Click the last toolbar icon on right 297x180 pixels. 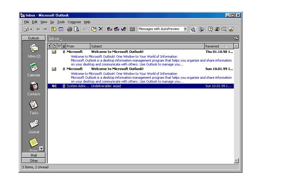click(231, 29)
